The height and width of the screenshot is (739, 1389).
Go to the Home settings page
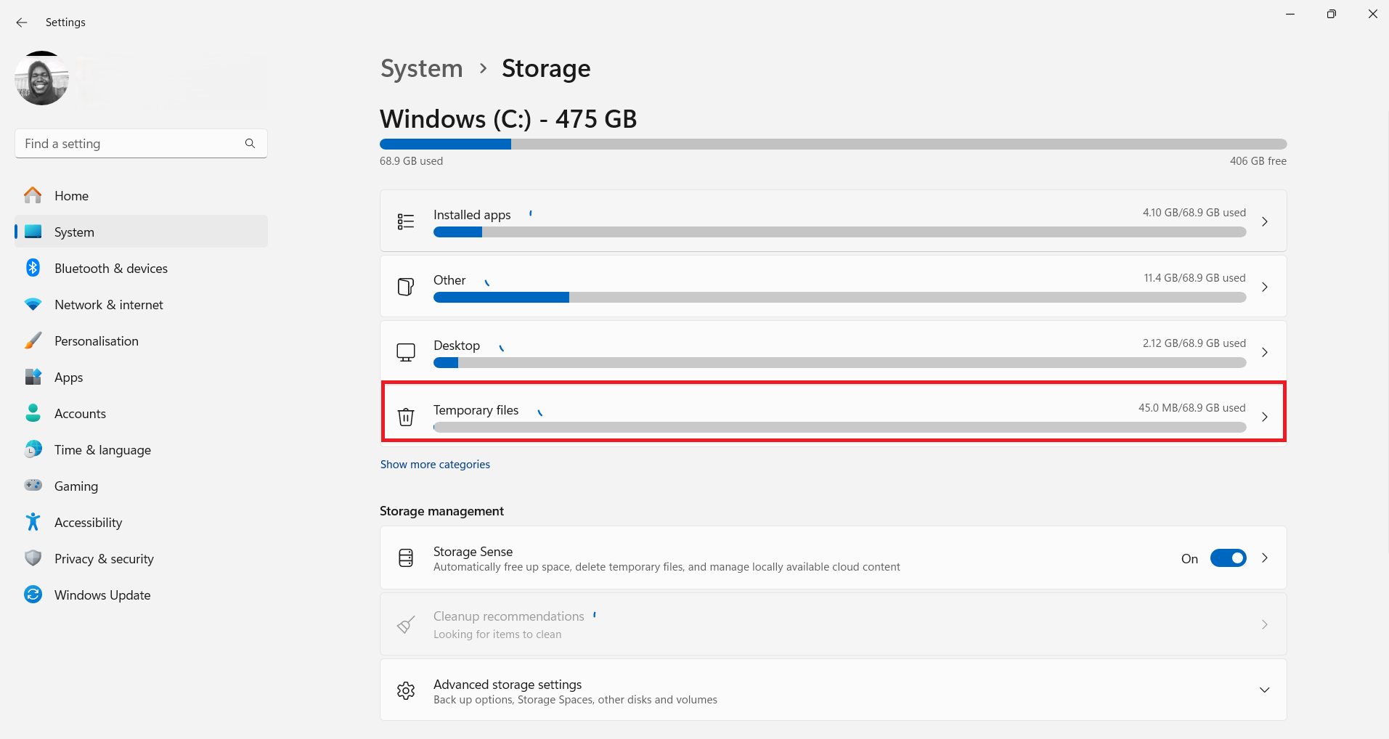71,196
